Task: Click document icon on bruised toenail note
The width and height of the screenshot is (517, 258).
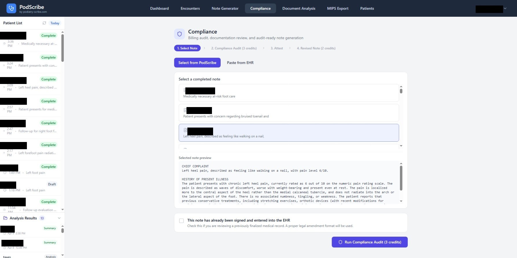Action: [185, 110]
